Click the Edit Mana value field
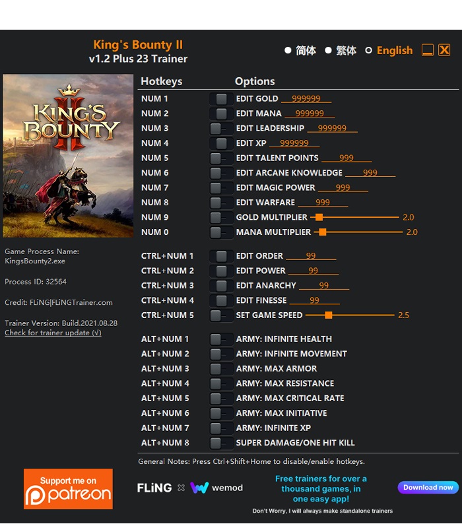Image resolution: width=462 pixels, height=524 pixels. click(x=304, y=114)
